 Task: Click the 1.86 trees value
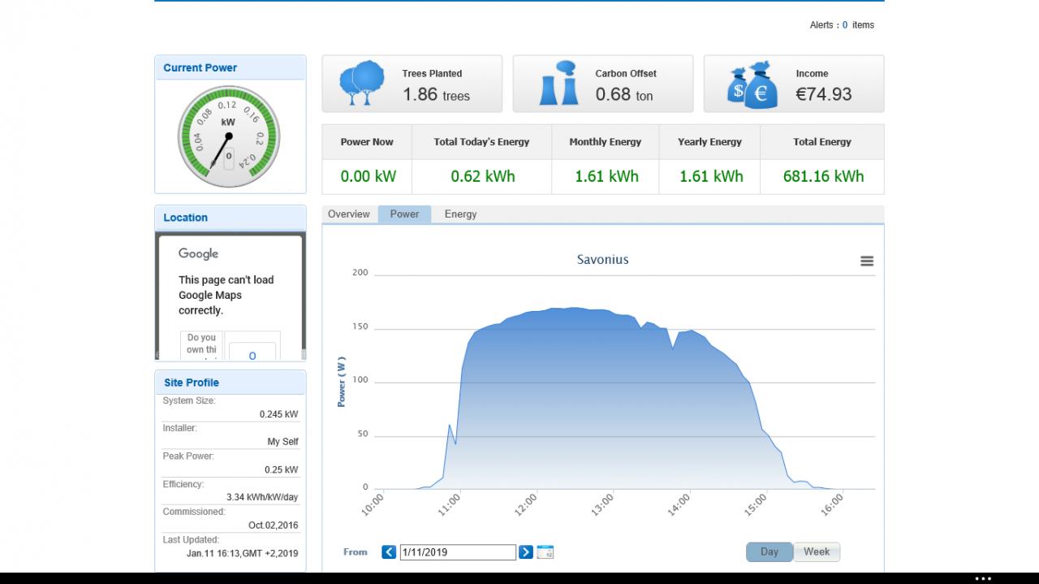click(437, 95)
